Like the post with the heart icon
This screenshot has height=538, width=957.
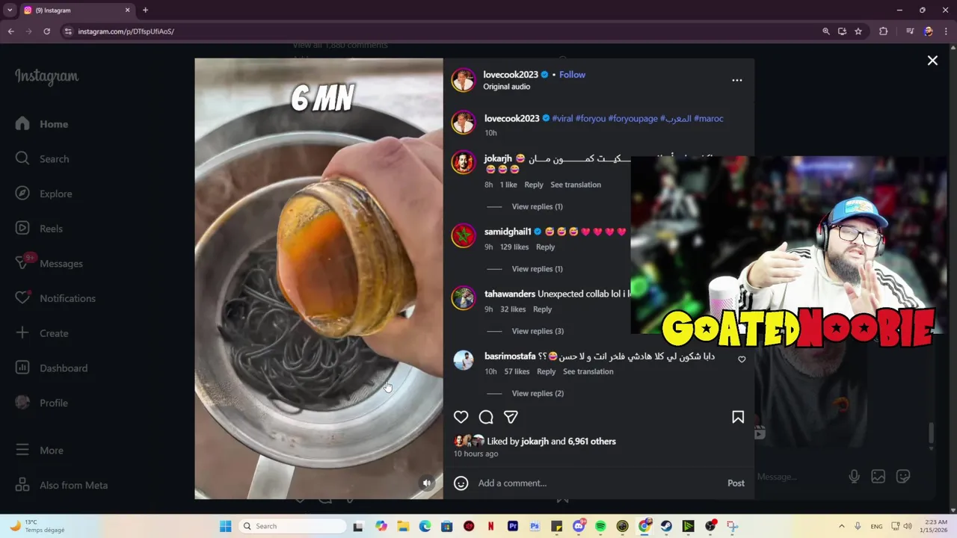tap(461, 417)
